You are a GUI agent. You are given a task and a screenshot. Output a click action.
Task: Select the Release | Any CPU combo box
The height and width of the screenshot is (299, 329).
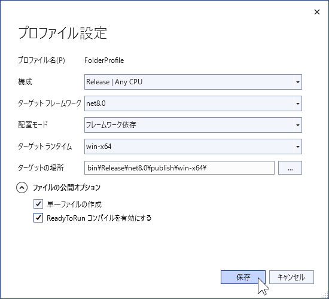point(193,82)
